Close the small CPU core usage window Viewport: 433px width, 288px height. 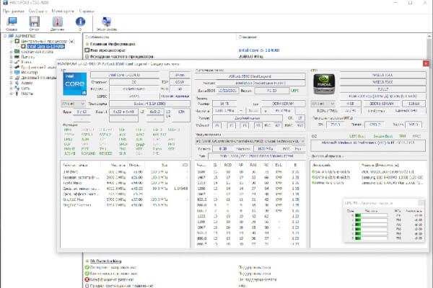point(421,203)
